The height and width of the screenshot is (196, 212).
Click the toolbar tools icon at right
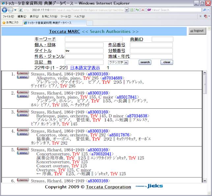[x=206, y=16]
